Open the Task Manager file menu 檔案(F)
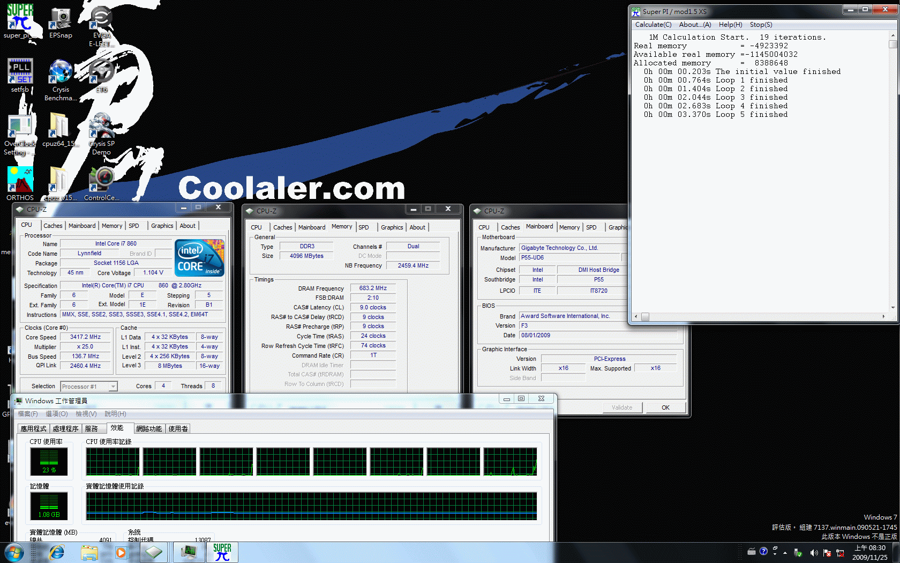The image size is (900, 563). 27,414
